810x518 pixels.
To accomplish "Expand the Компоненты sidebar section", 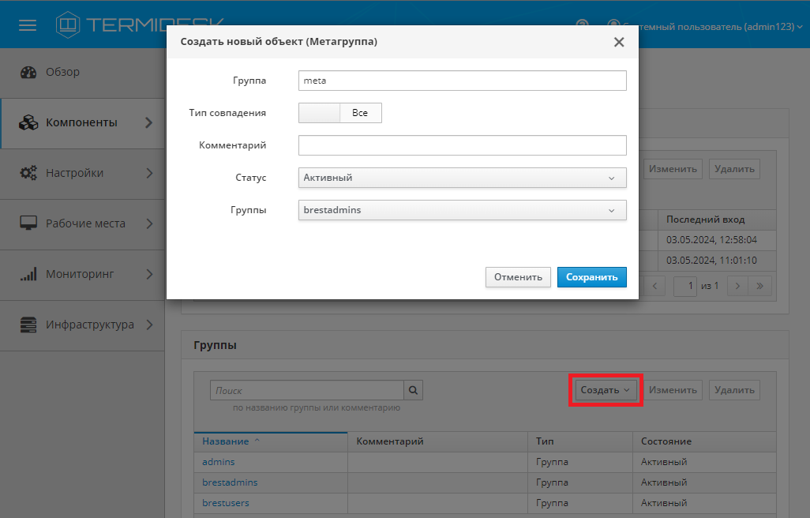I will [148, 122].
